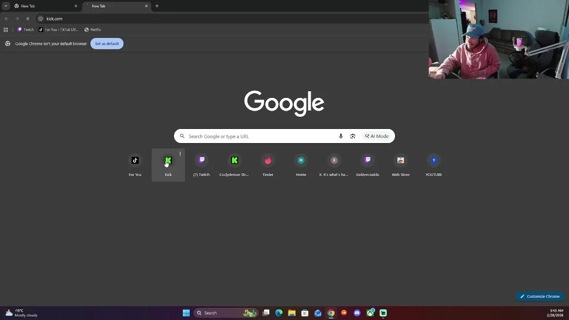Image resolution: width=569 pixels, height=320 pixels.
Task: Open the Tinder shortcut tile
Action: 268,165
